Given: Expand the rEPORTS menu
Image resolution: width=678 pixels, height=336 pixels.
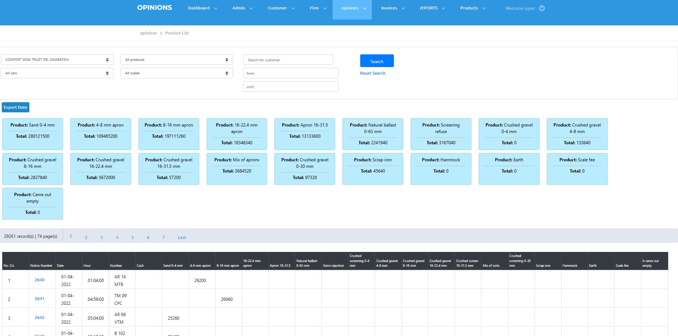Looking at the screenshot, I should click(x=432, y=8).
